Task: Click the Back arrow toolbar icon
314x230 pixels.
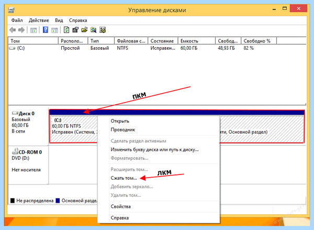Action: (x=13, y=30)
